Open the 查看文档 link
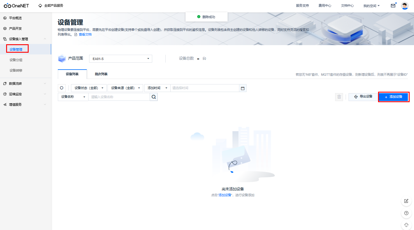 85,35
